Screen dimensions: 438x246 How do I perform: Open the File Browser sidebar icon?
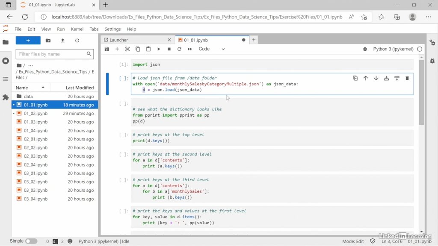tap(6, 42)
